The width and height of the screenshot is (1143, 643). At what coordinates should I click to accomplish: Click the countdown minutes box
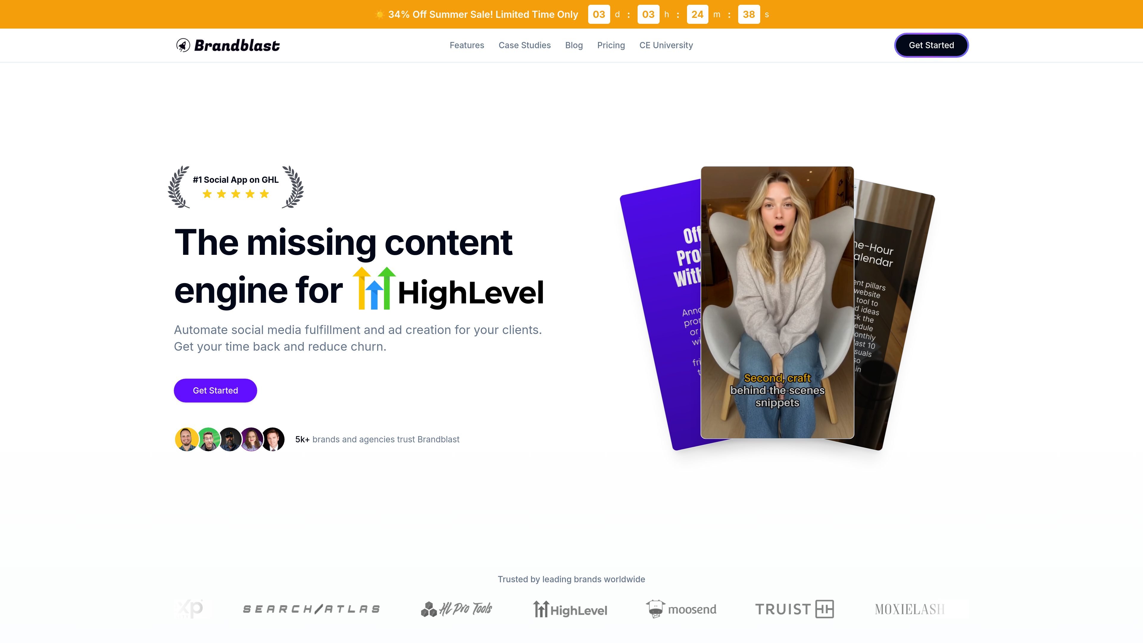697,14
